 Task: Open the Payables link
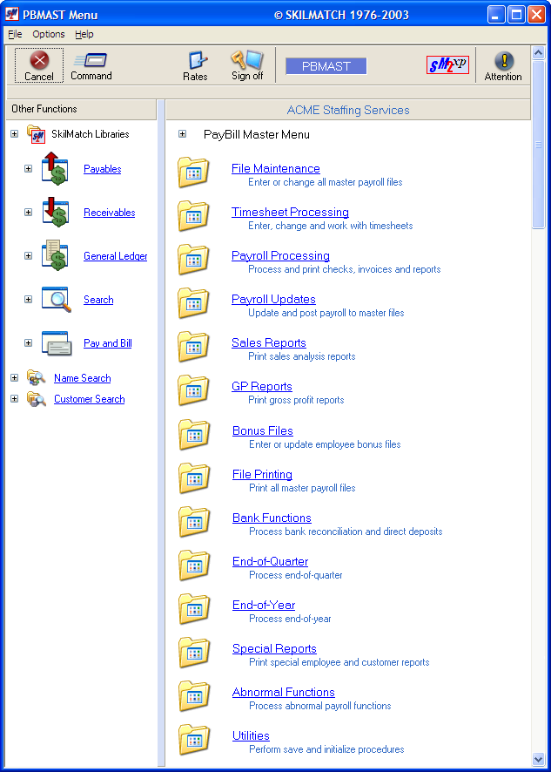pyautogui.click(x=103, y=169)
